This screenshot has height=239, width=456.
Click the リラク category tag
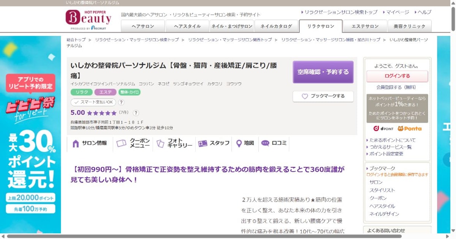(82, 92)
